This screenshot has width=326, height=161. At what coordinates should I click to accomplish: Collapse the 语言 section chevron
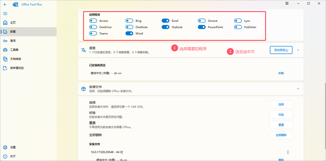pos(298,50)
